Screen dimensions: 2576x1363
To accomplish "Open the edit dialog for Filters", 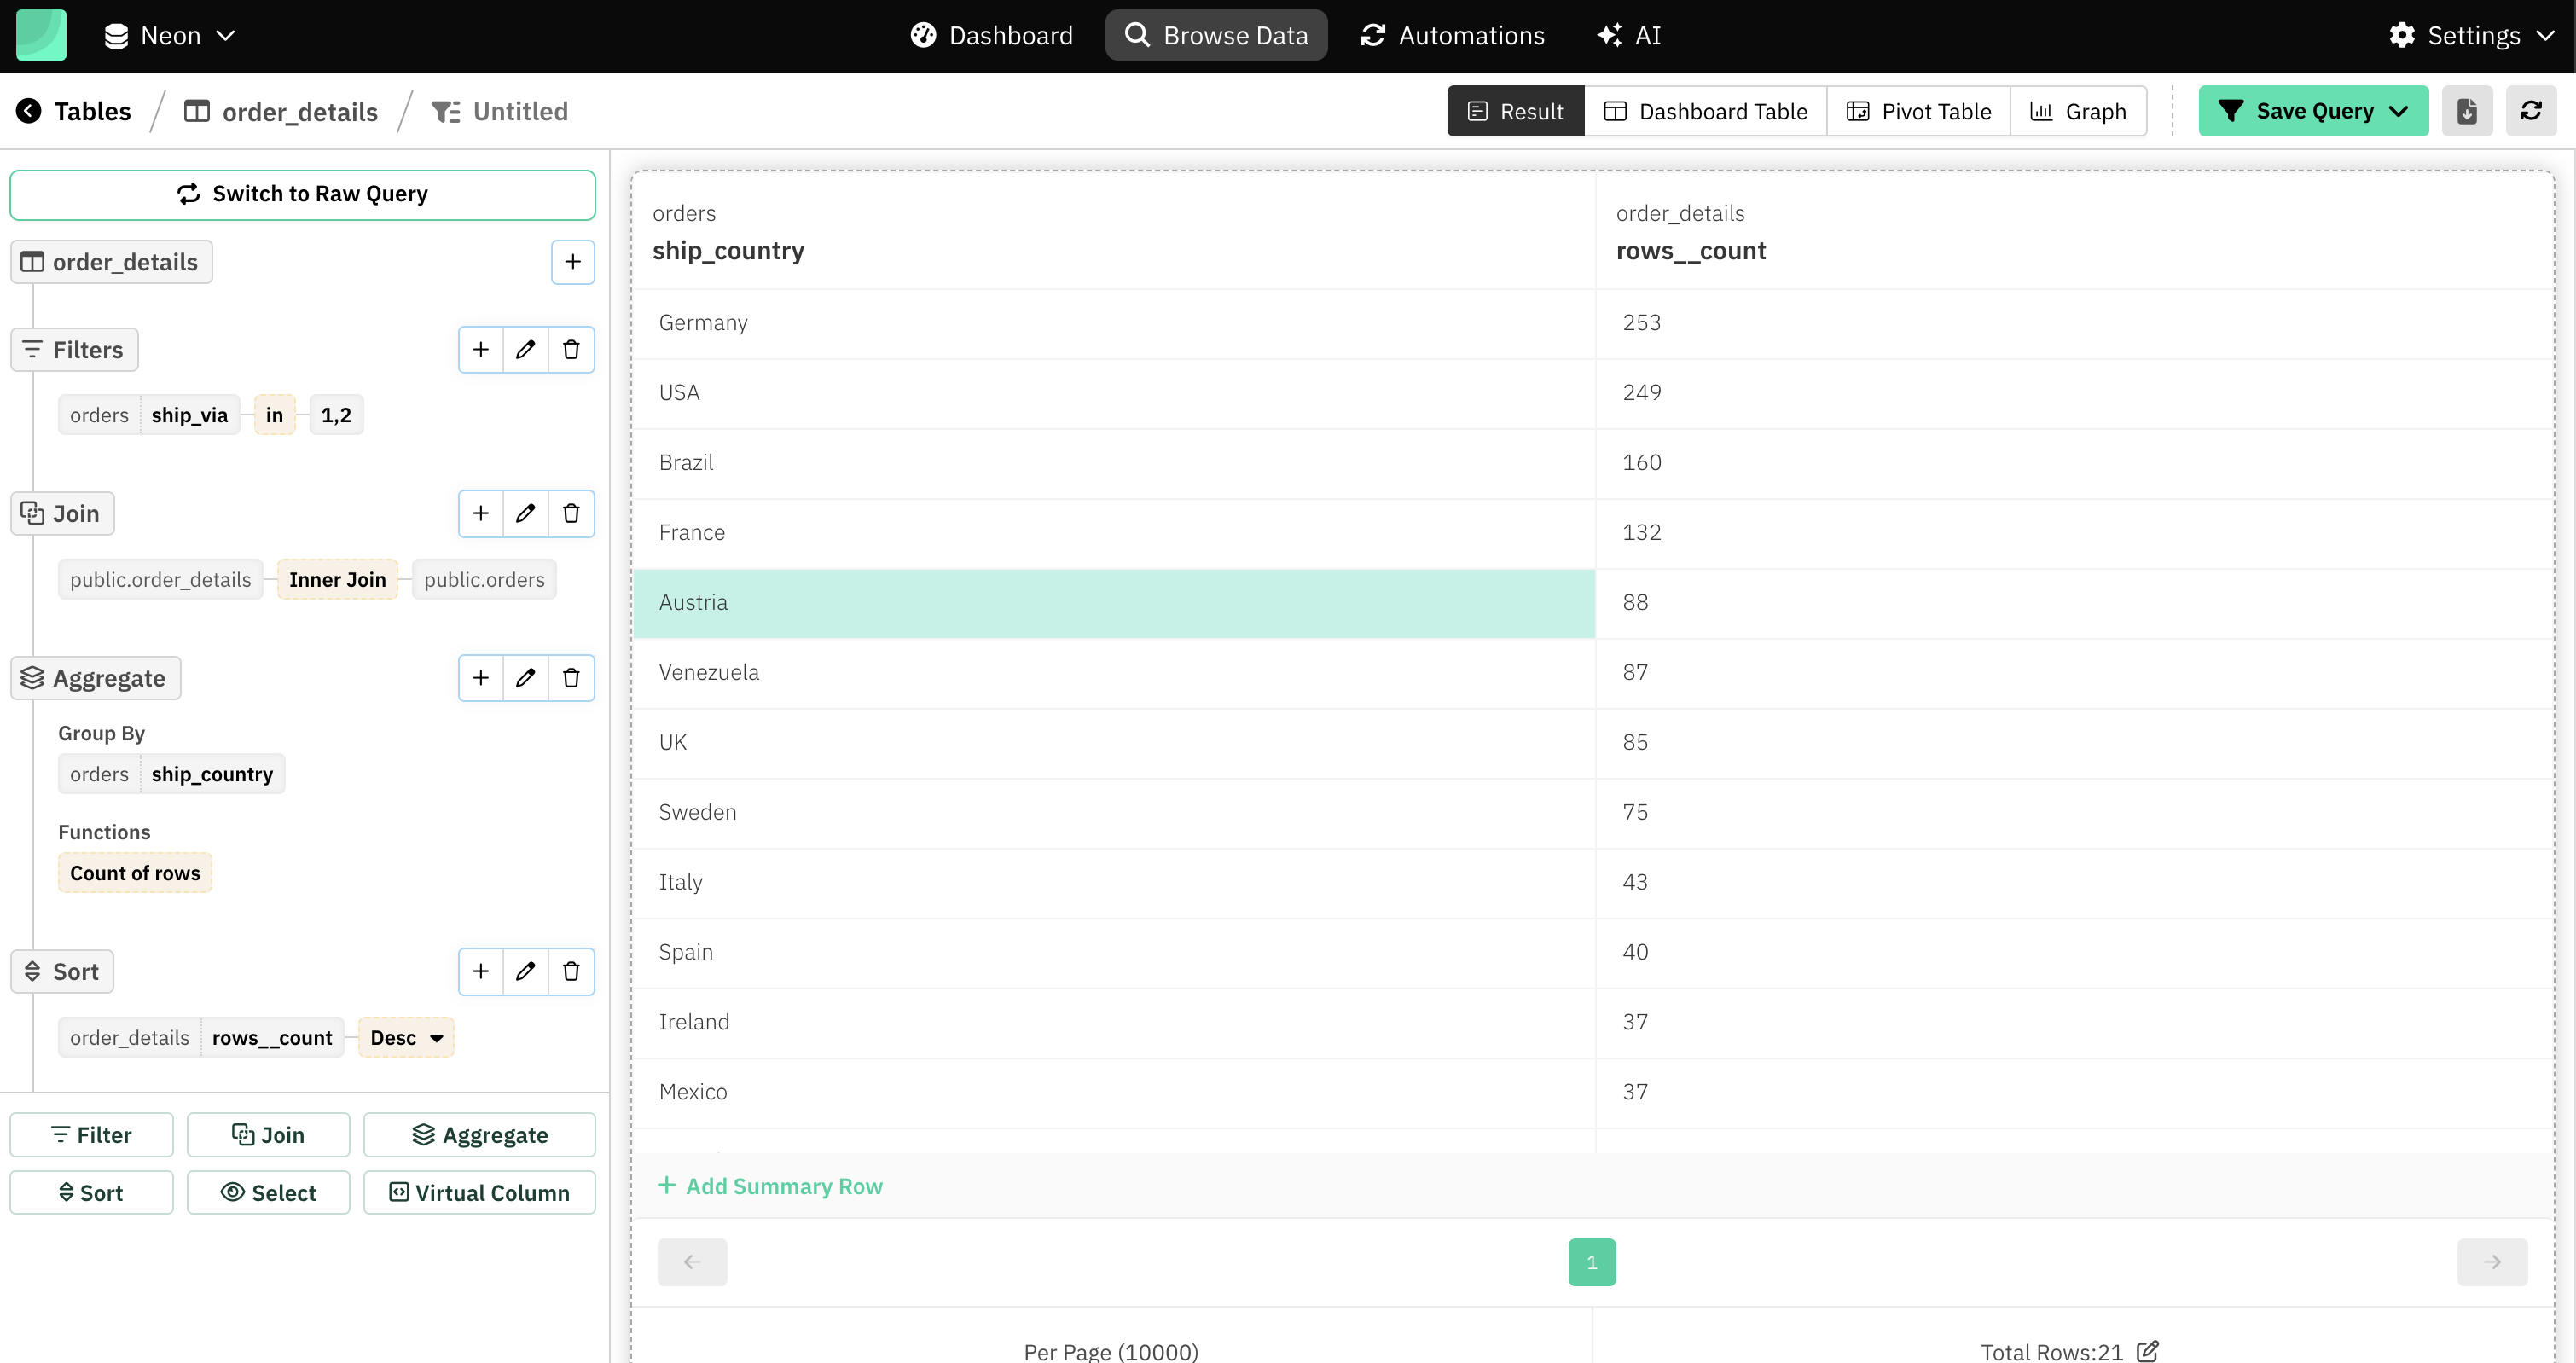I will pyautogui.click(x=525, y=349).
